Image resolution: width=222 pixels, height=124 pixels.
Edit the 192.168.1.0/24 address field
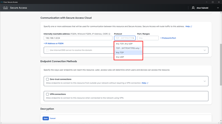click(x=78, y=38)
